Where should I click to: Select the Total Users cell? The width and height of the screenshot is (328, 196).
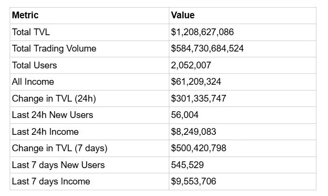click(x=34, y=65)
